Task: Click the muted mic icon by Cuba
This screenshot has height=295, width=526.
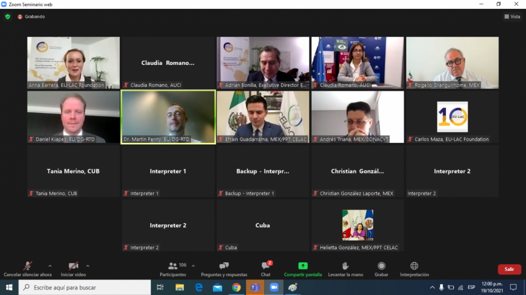Action: (x=220, y=248)
